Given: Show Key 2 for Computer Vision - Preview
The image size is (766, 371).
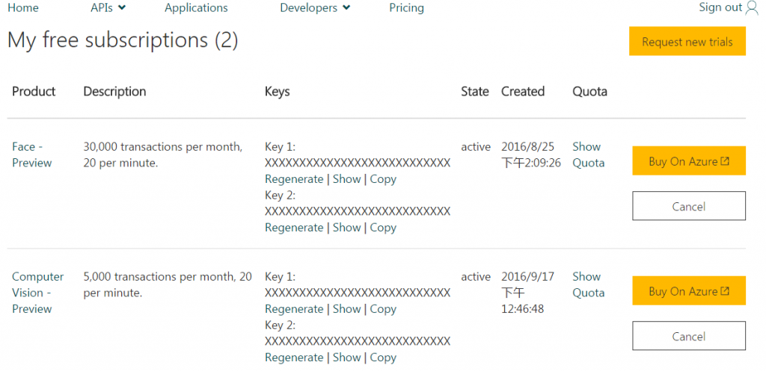Looking at the screenshot, I should point(347,358).
